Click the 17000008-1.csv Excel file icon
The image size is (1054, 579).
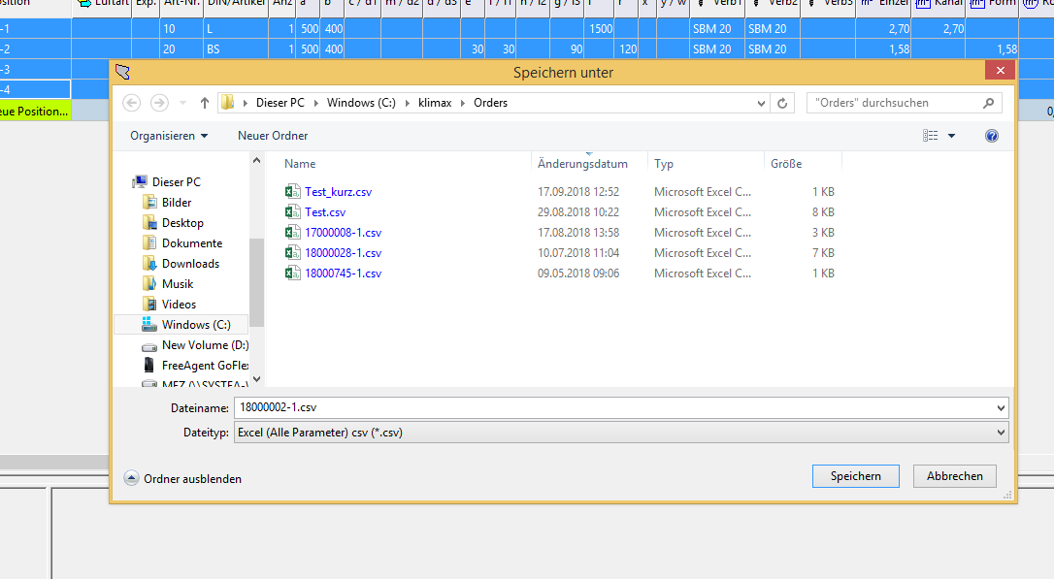point(292,233)
